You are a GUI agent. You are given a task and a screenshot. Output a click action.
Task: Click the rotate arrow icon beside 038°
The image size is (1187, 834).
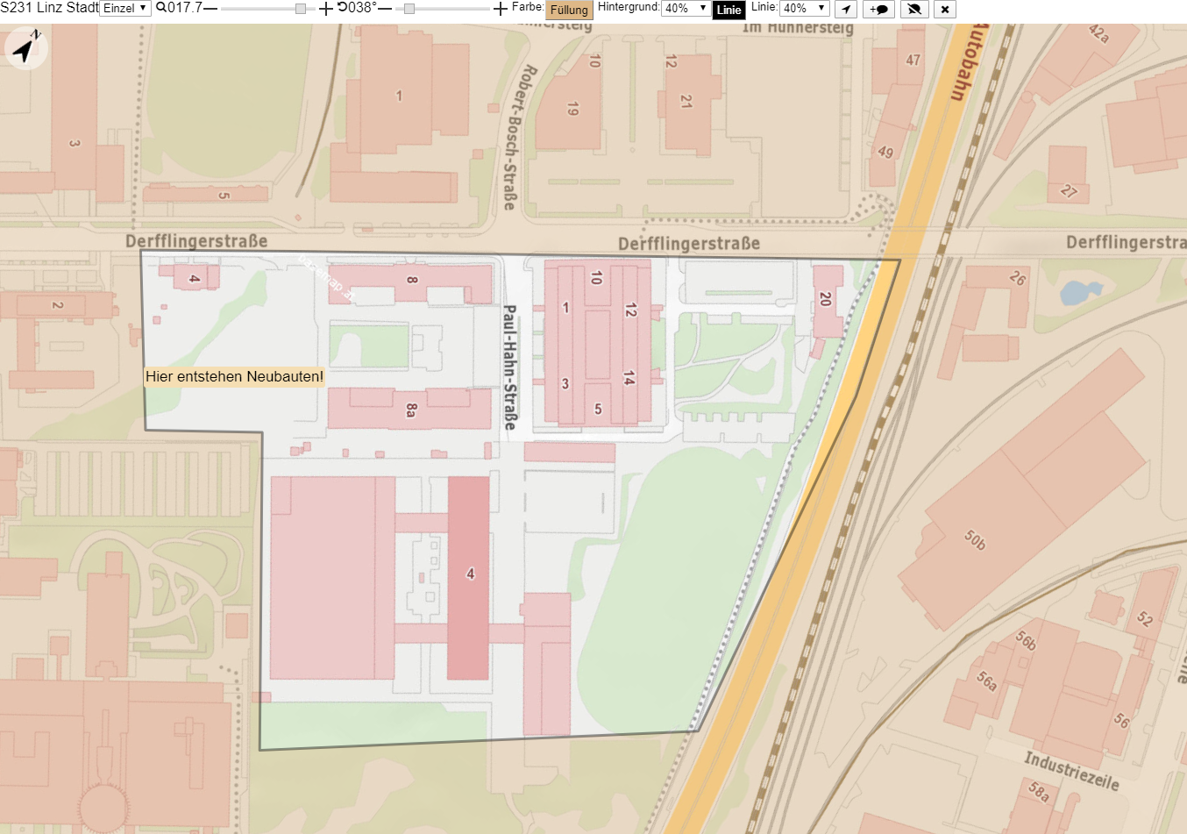click(342, 8)
